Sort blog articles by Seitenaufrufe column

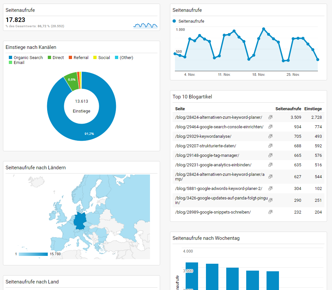pos(288,109)
